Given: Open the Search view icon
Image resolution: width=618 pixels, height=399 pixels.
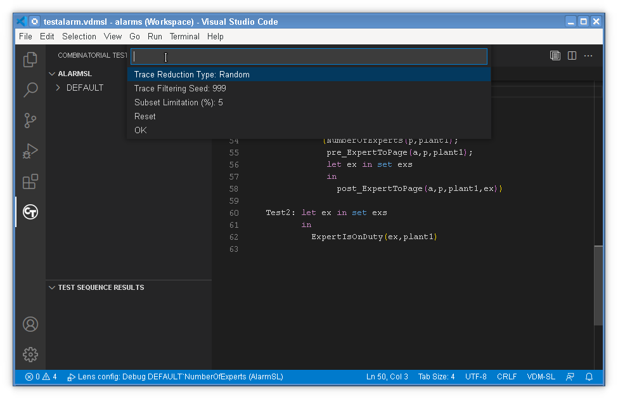Looking at the screenshot, I should (30, 90).
